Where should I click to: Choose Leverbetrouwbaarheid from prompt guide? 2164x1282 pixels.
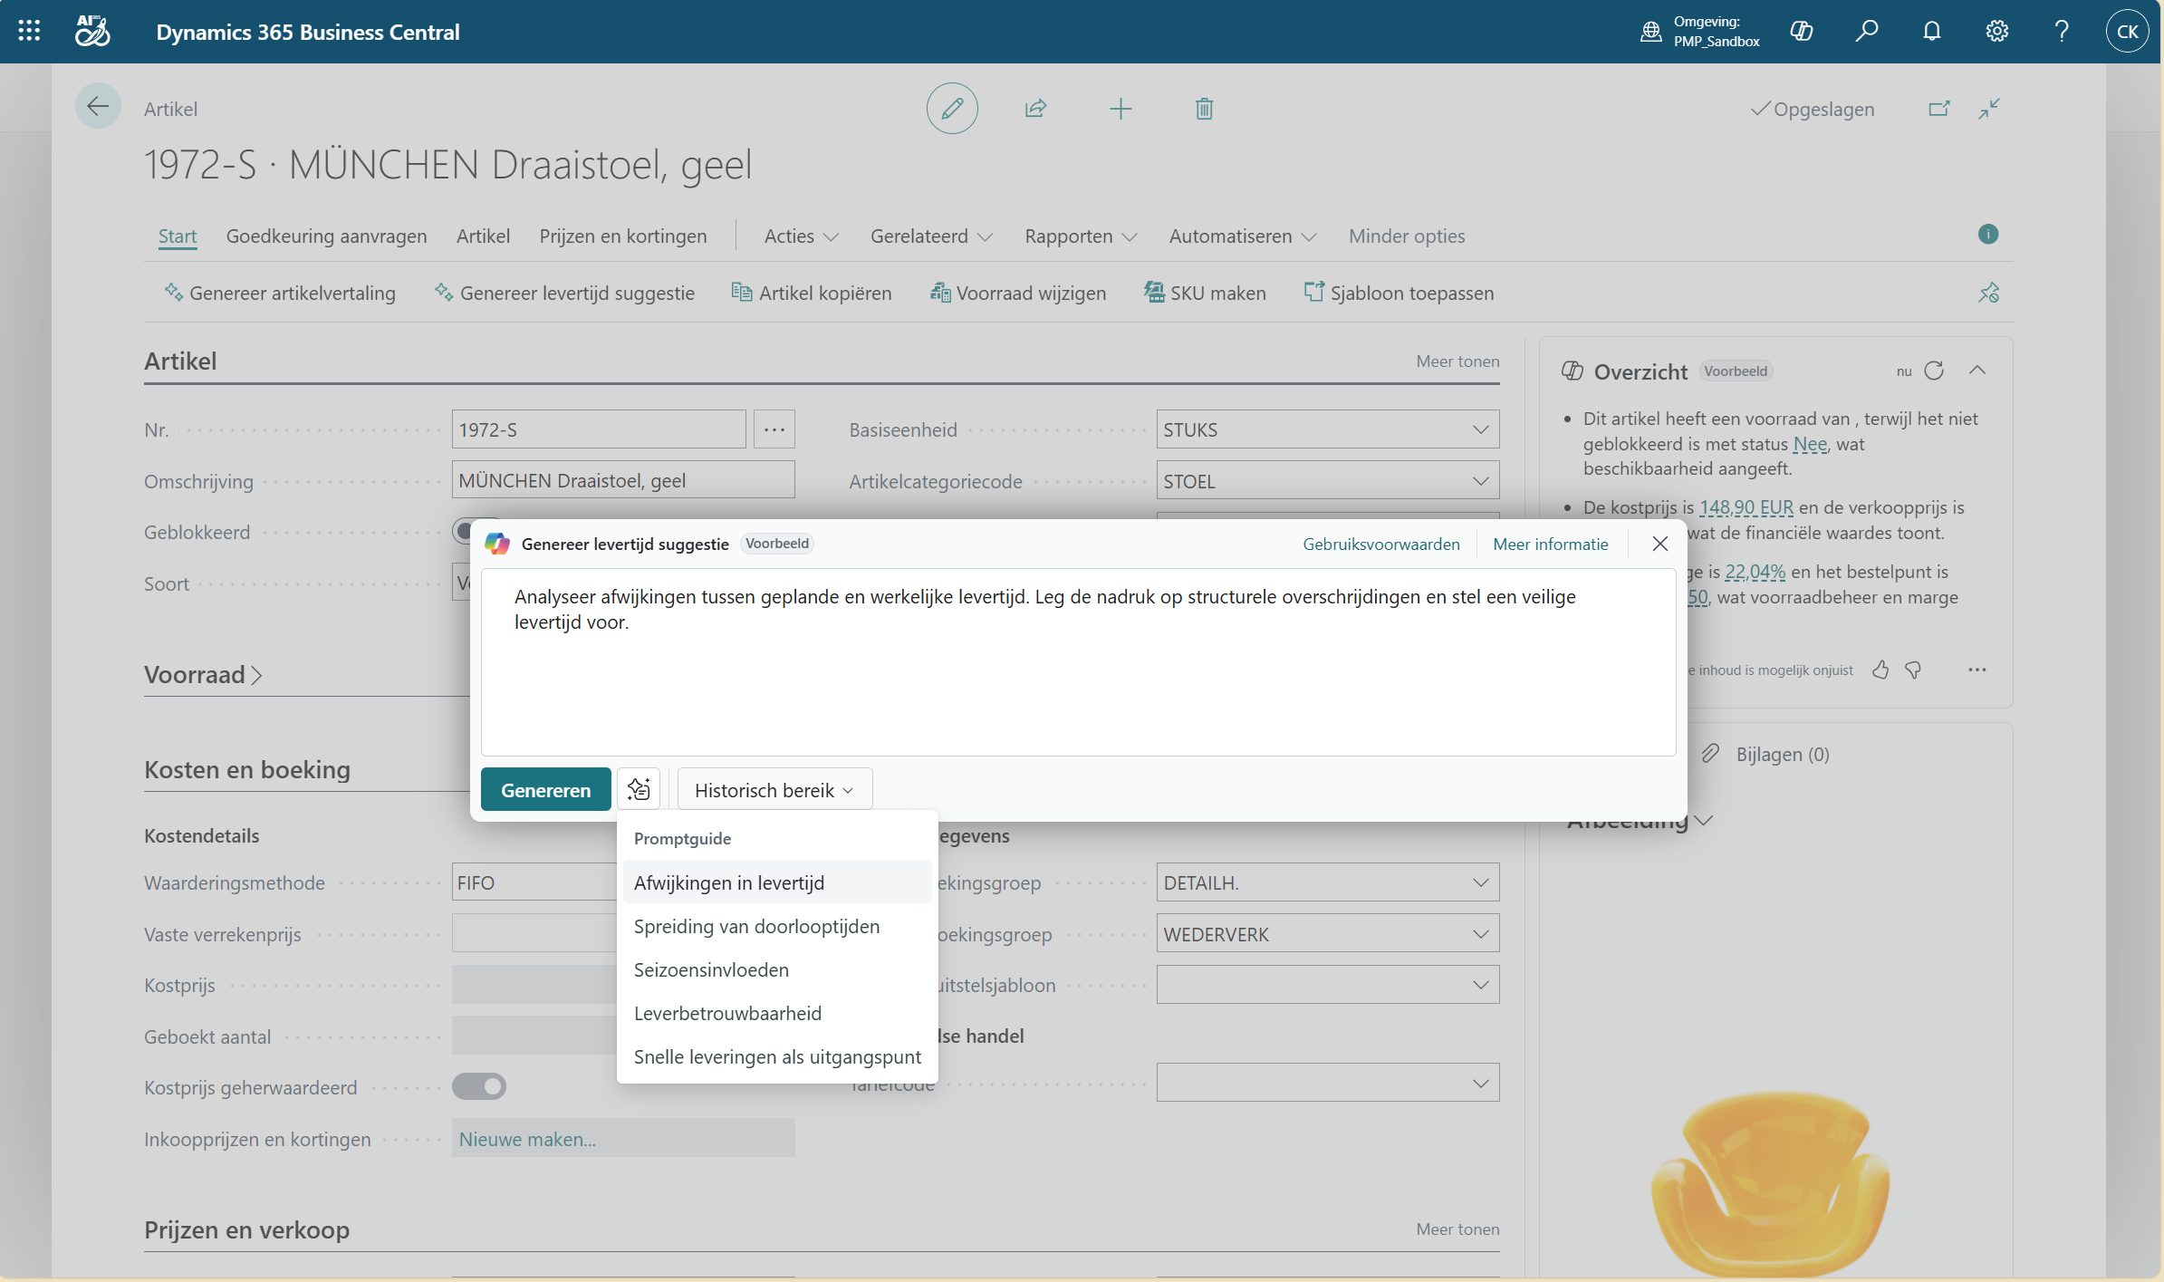click(727, 1013)
